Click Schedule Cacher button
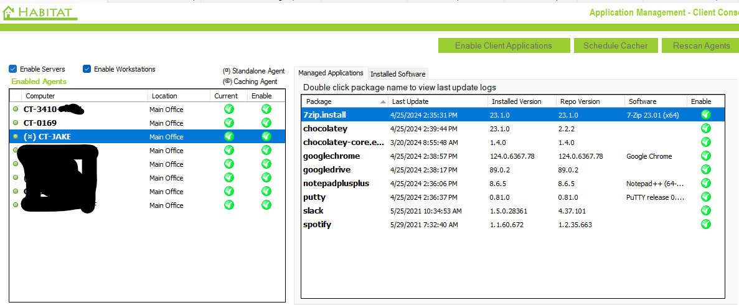Screen dimensions: 739x305 [616, 45]
